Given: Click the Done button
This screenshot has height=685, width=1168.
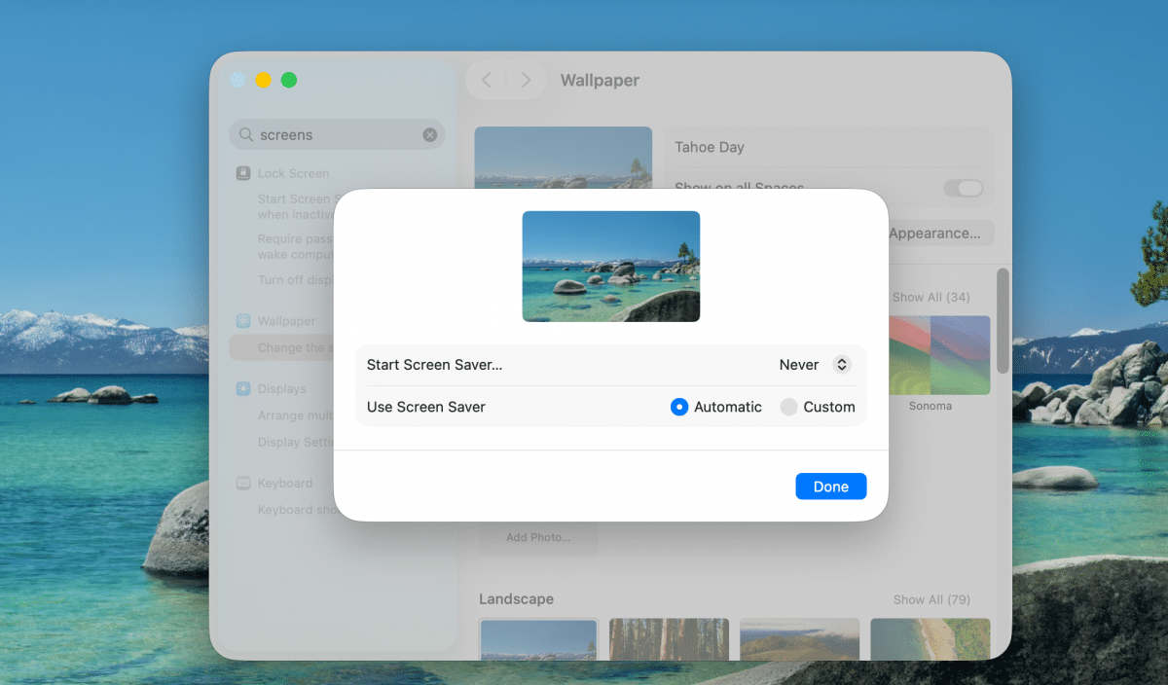Looking at the screenshot, I should pos(830,486).
